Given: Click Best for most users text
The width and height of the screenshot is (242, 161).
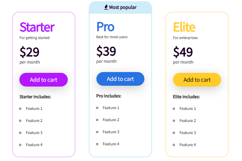Looking at the screenshot, I should [x=112, y=37].
